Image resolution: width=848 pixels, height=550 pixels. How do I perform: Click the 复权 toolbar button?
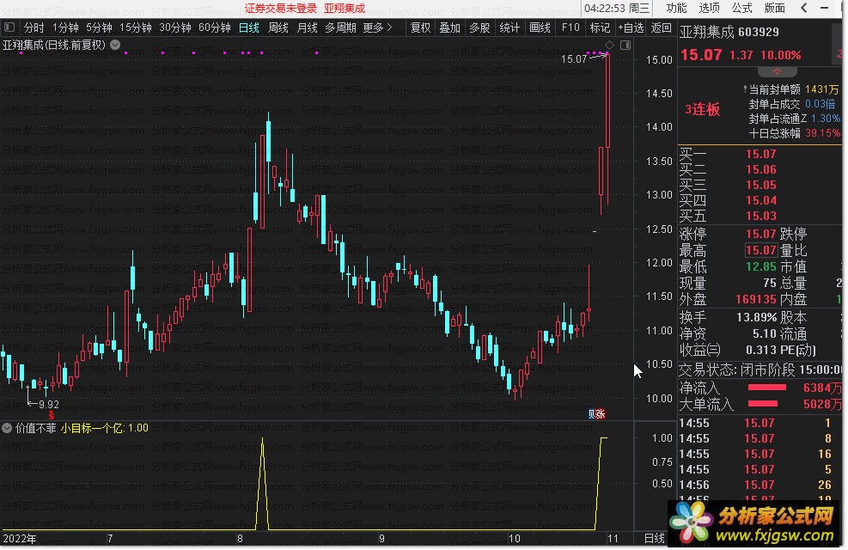(x=420, y=27)
